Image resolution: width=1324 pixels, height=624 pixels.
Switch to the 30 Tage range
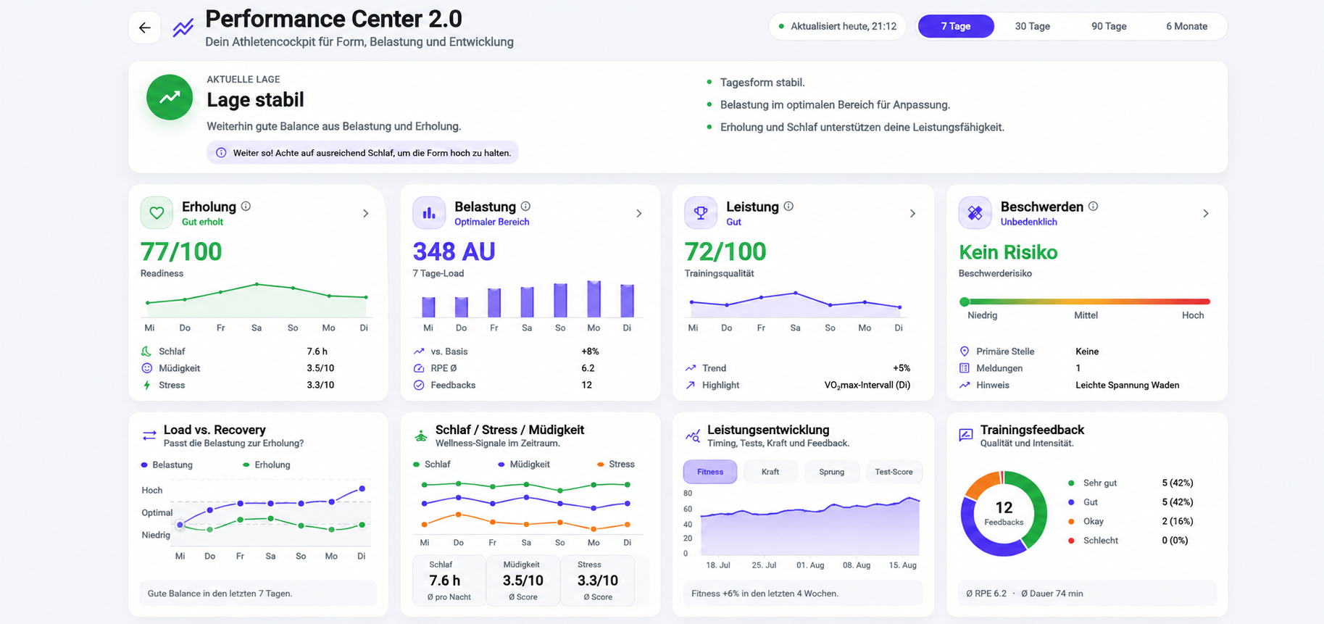(1033, 27)
